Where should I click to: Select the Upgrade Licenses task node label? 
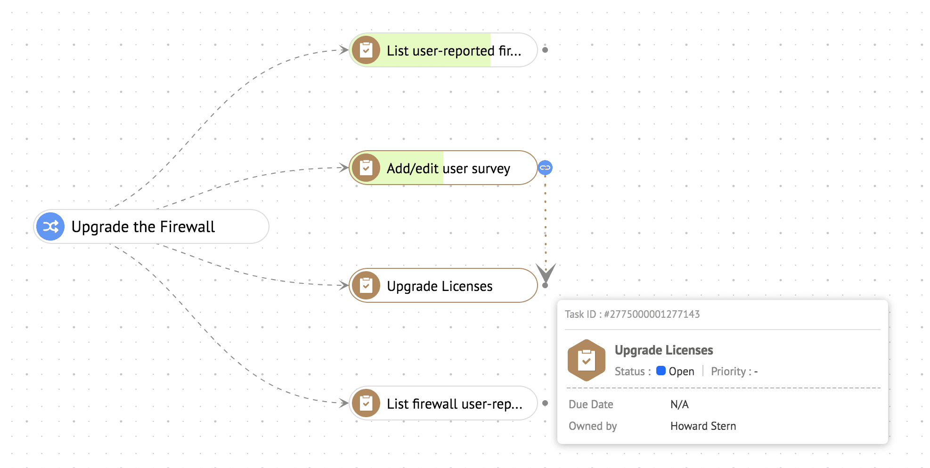pos(439,286)
